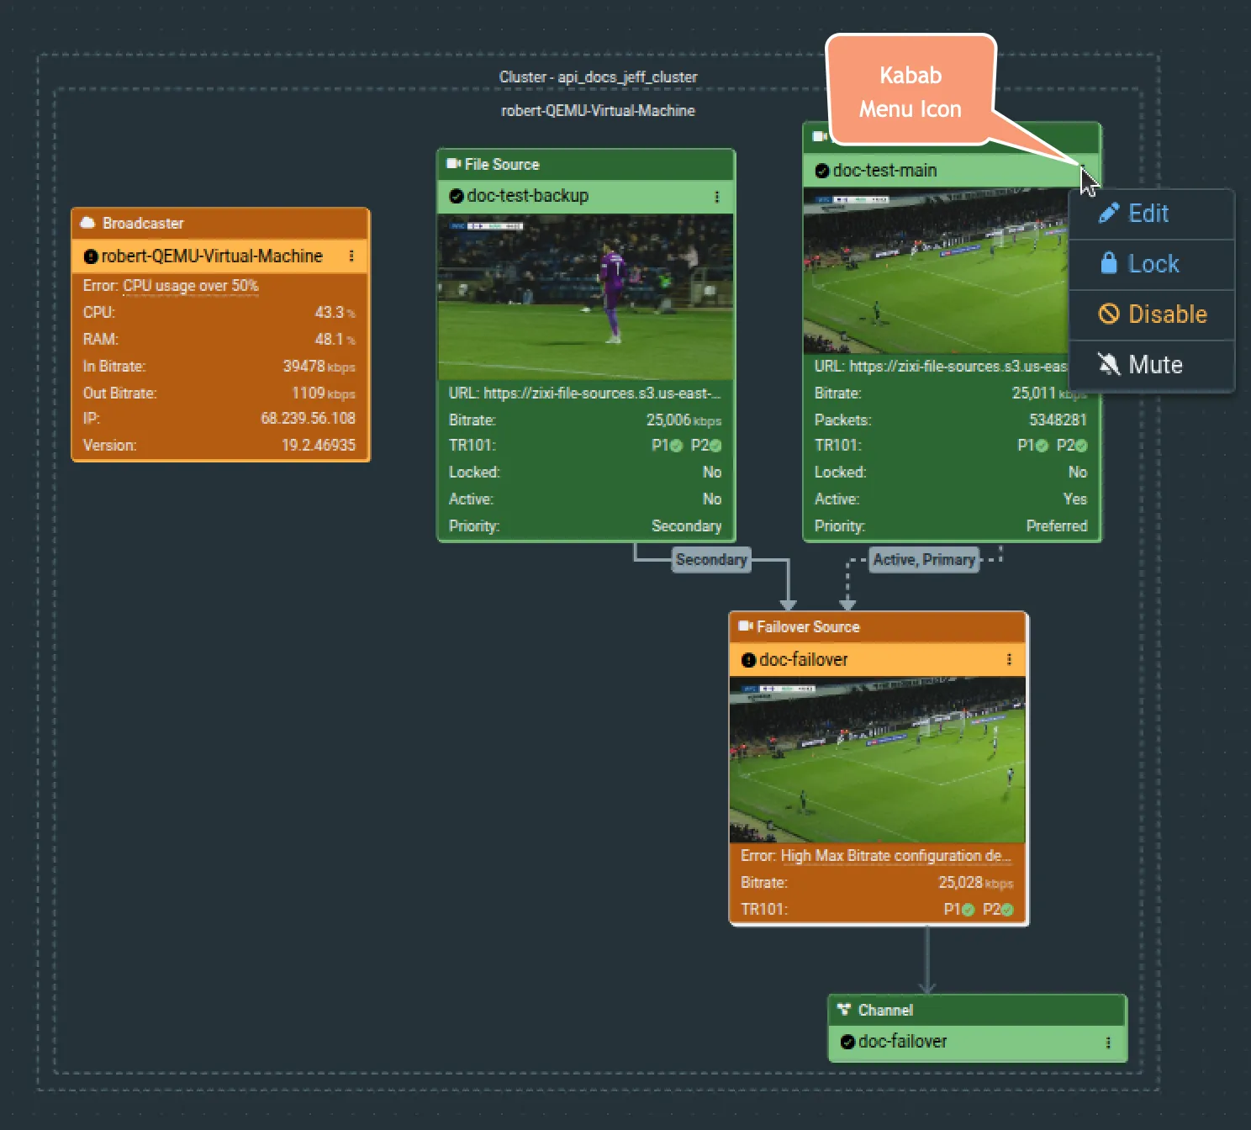Click warning status icon beside doc-failover source
Screen dimensions: 1251x1130
748,660
